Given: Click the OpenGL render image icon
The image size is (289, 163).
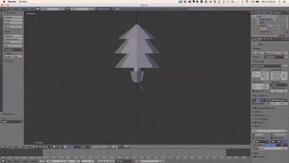Looking at the screenshot, I should coord(126,147).
